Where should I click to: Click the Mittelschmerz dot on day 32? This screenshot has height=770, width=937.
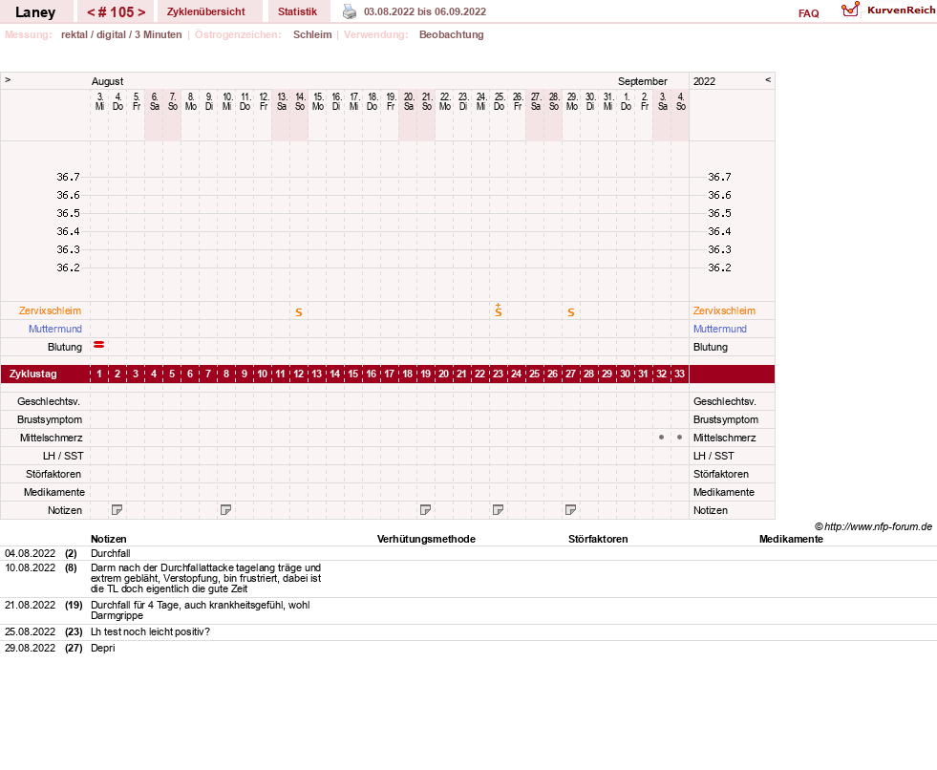pos(661,437)
